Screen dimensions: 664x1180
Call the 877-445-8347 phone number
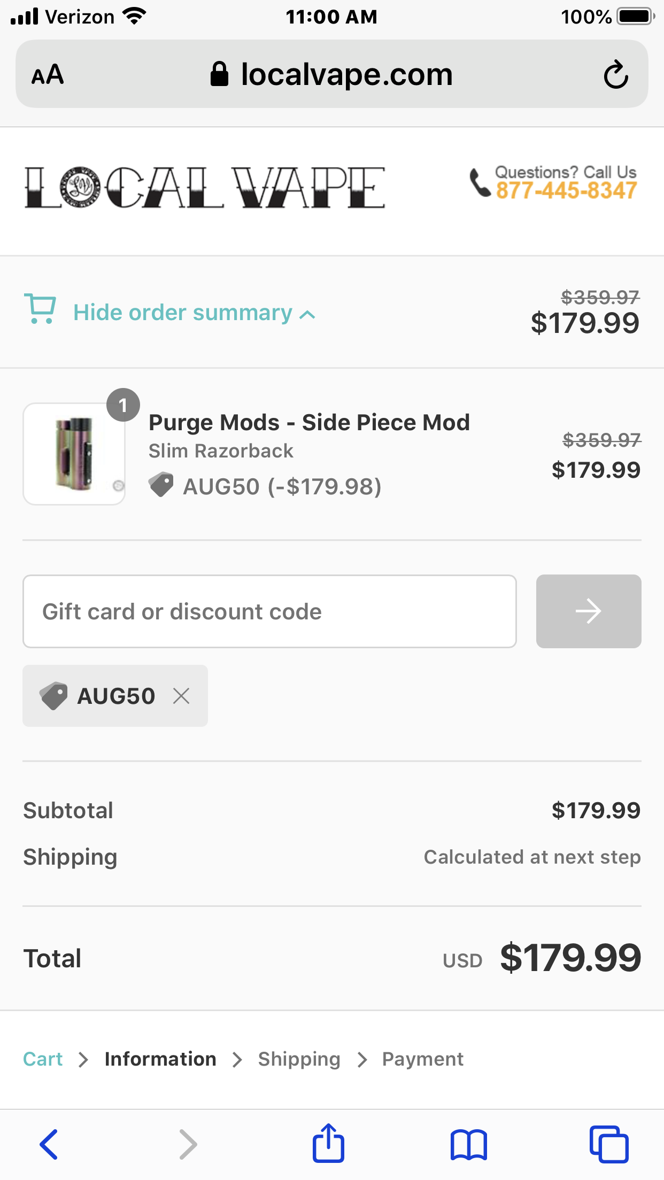tap(566, 191)
